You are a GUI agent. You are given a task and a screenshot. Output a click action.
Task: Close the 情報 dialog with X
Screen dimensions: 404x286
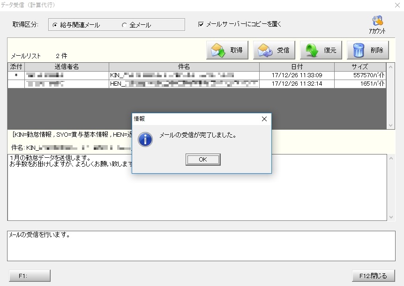point(264,119)
